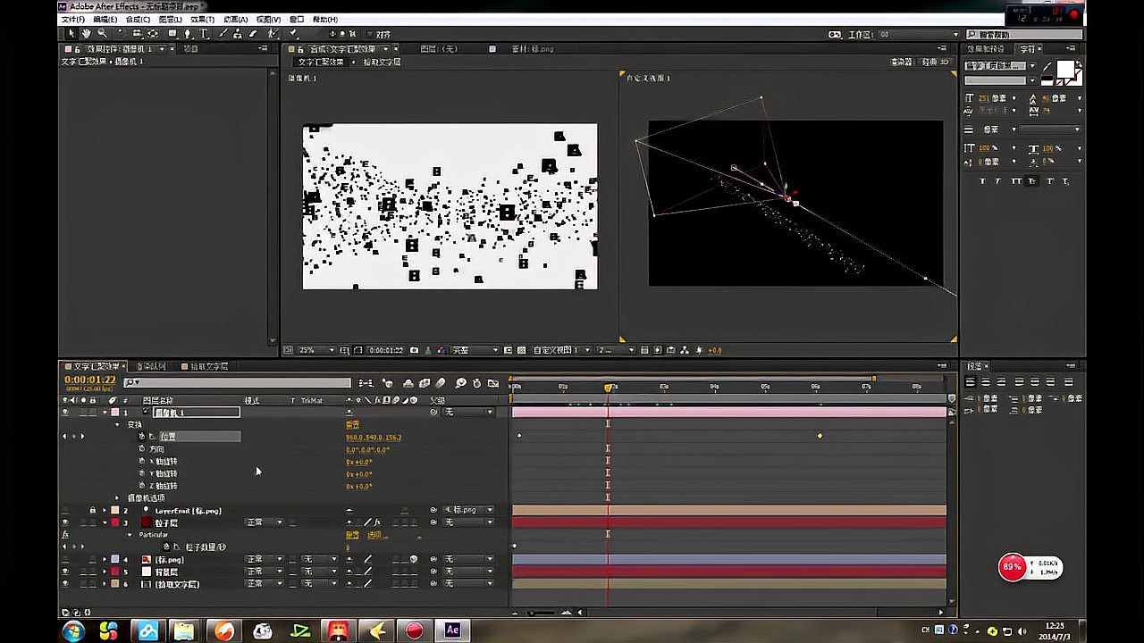Select the Hand tool
This screenshot has height=643, width=1144.
tap(87, 34)
